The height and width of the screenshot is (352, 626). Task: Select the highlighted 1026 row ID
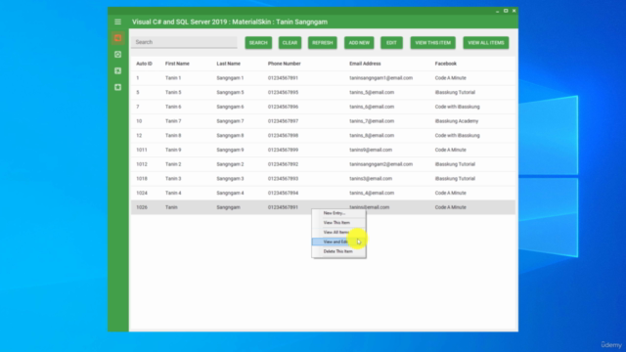coord(142,207)
